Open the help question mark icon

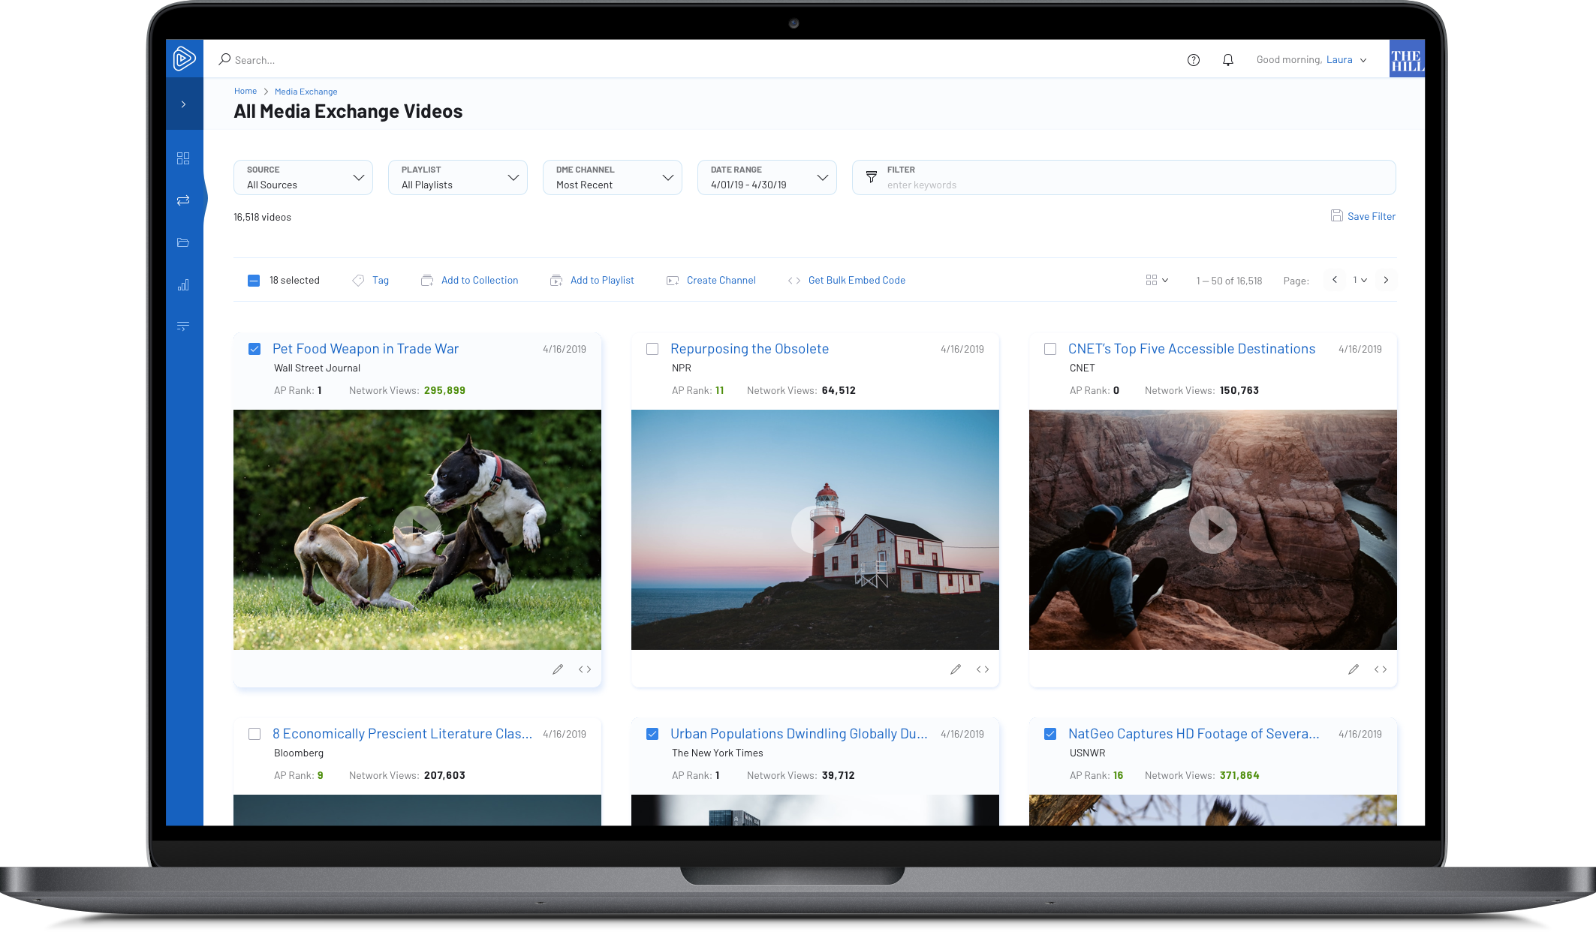[x=1194, y=60]
